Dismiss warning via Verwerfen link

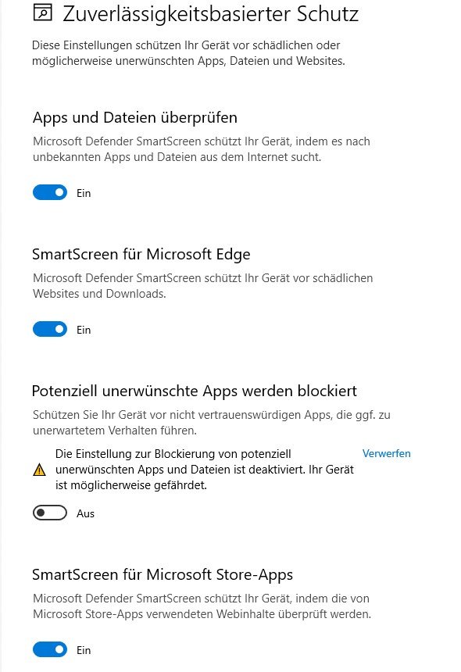[x=387, y=453]
